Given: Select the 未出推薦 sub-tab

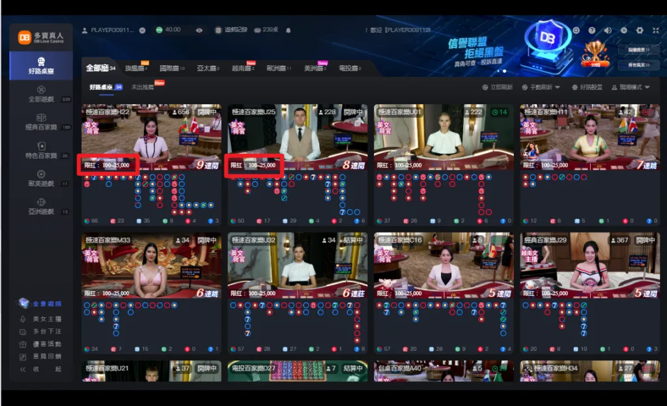Looking at the screenshot, I should tap(143, 87).
